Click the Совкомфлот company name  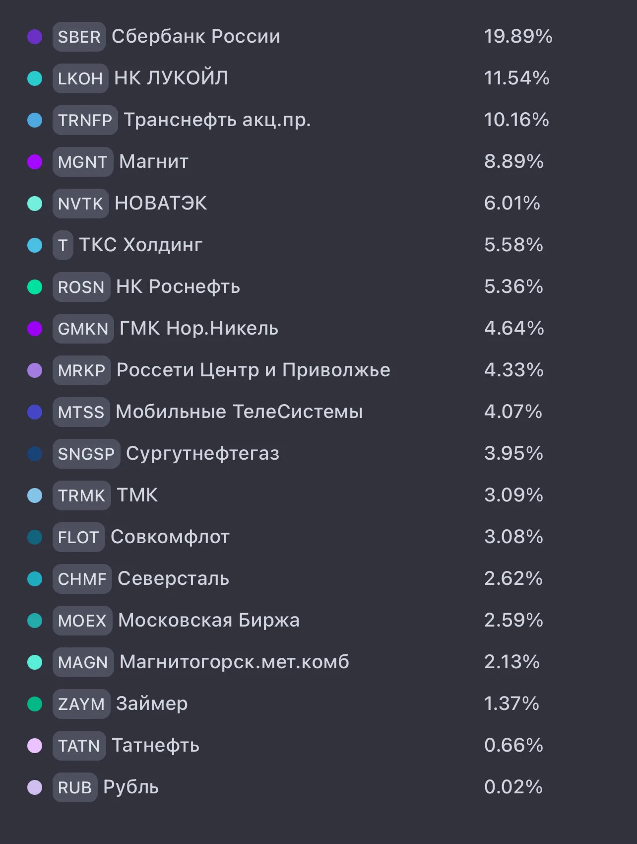pyautogui.click(x=170, y=537)
